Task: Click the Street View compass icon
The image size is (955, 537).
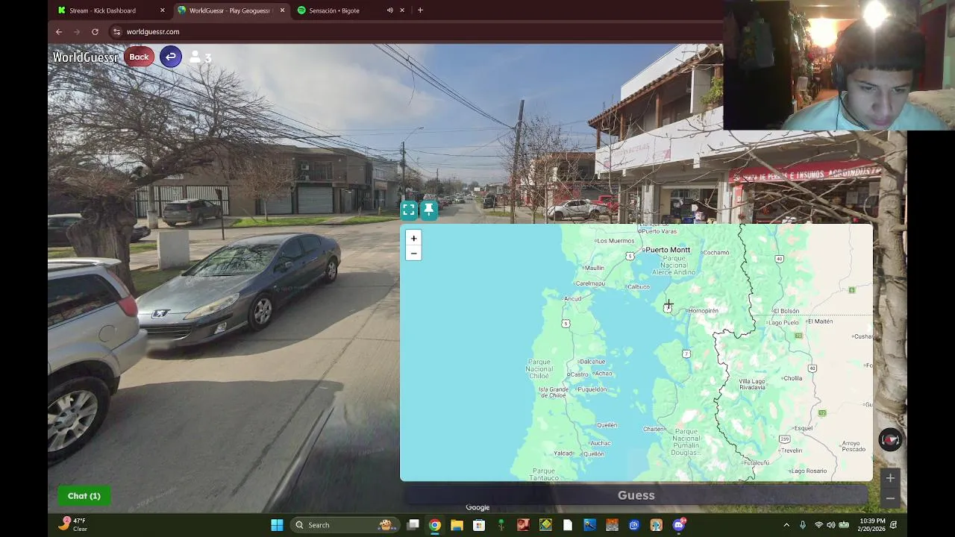Action: tap(890, 440)
